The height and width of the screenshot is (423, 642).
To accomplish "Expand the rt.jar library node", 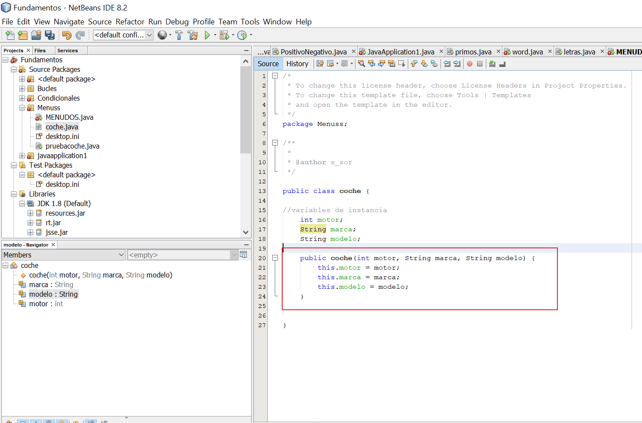I will pos(30,223).
